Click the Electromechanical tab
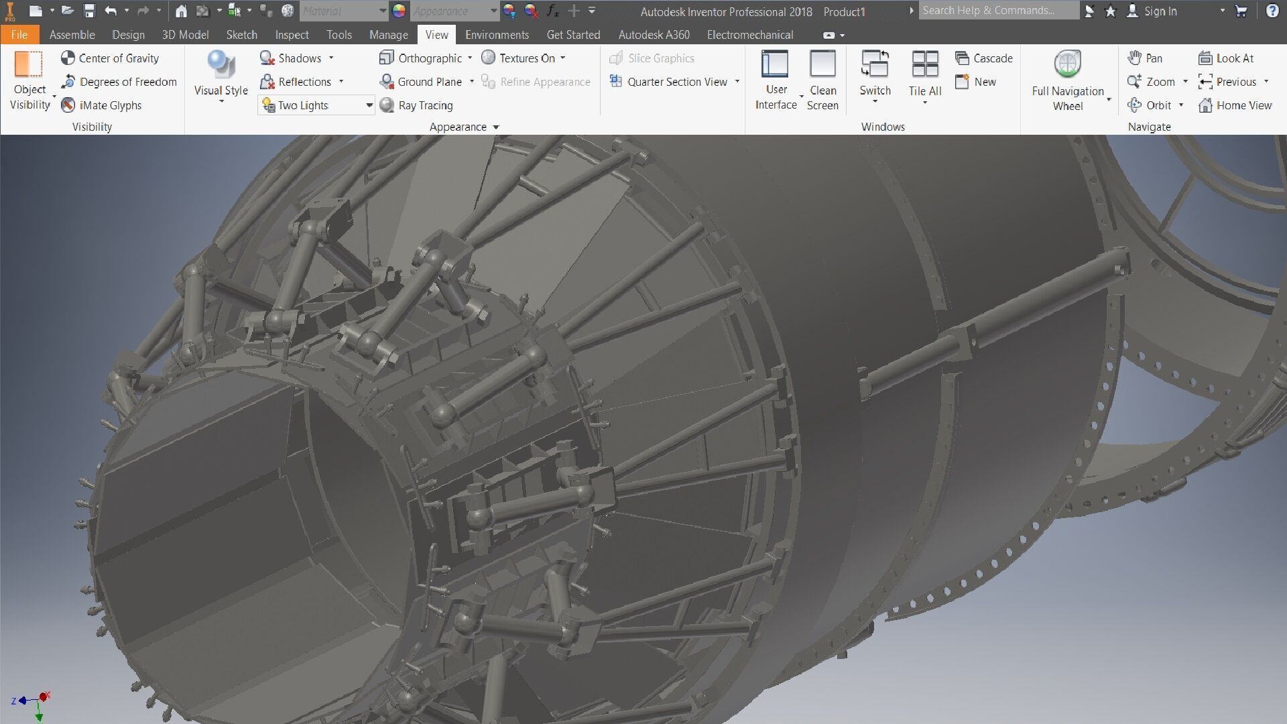The height and width of the screenshot is (724, 1287). pyautogui.click(x=750, y=35)
